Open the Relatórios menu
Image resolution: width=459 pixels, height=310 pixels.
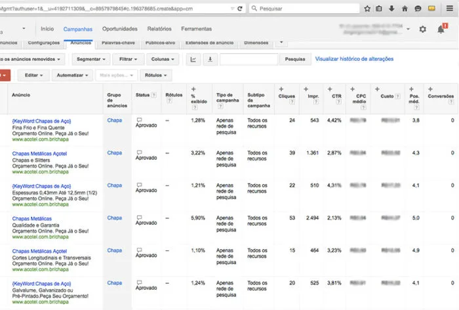point(159,29)
